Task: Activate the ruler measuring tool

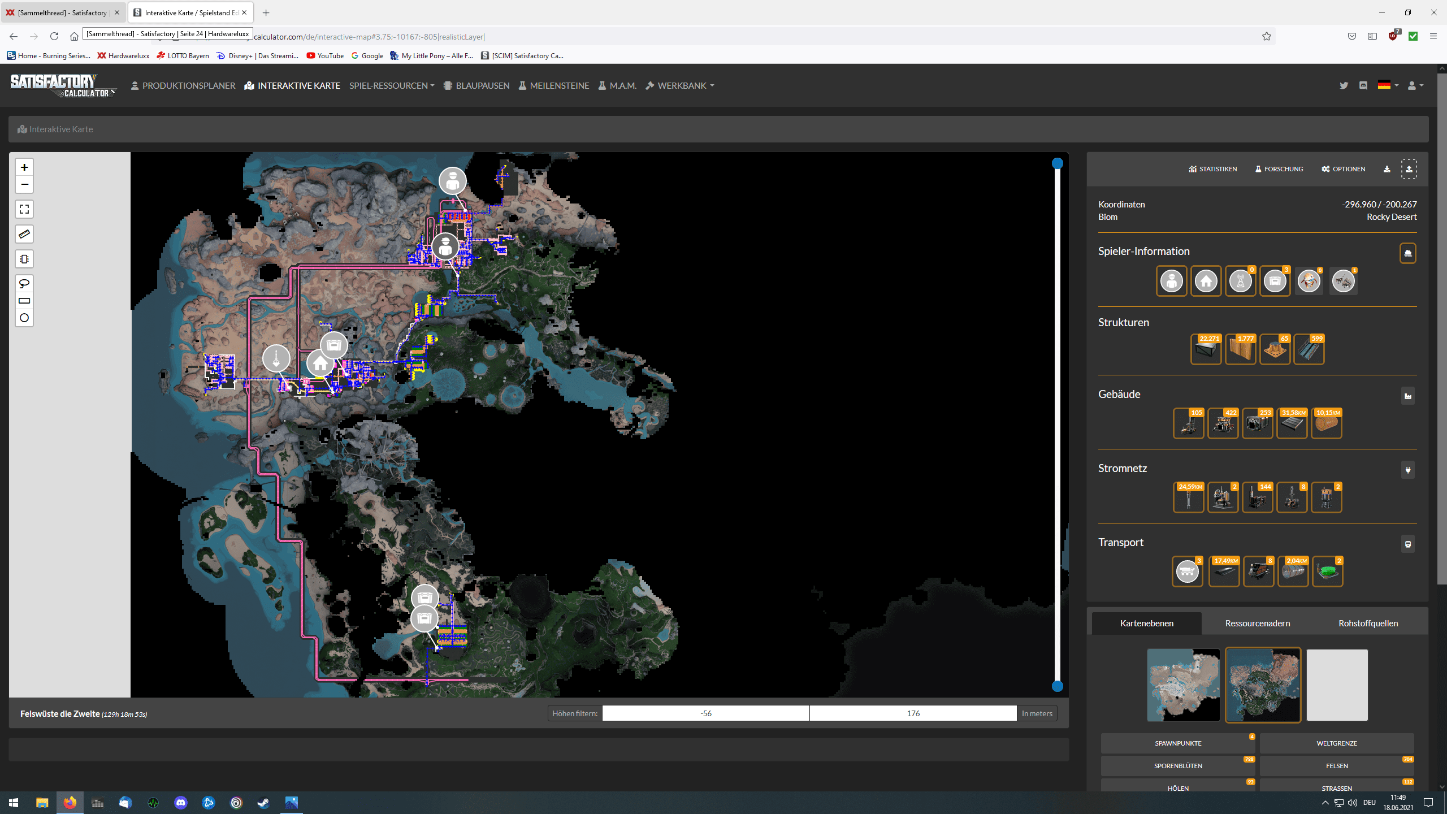Action: coord(24,234)
